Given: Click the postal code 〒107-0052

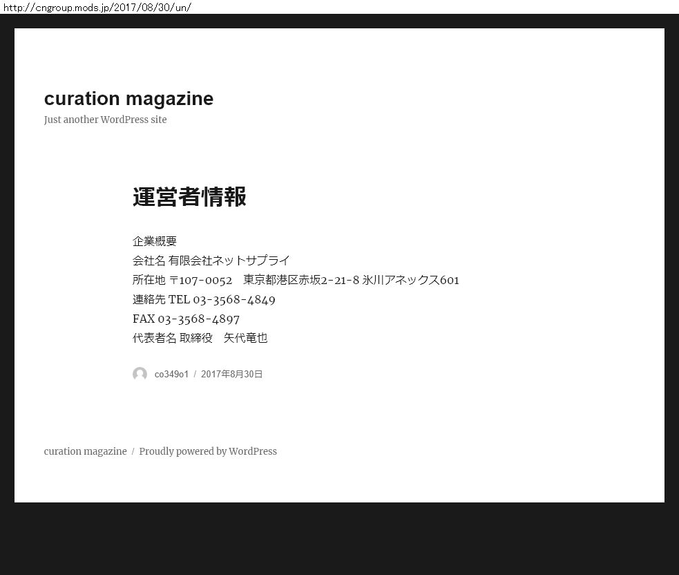Looking at the screenshot, I should click(x=200, y=280).
